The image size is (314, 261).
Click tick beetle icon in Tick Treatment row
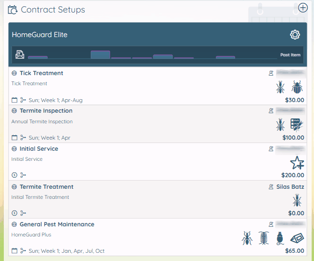[297, 87]
